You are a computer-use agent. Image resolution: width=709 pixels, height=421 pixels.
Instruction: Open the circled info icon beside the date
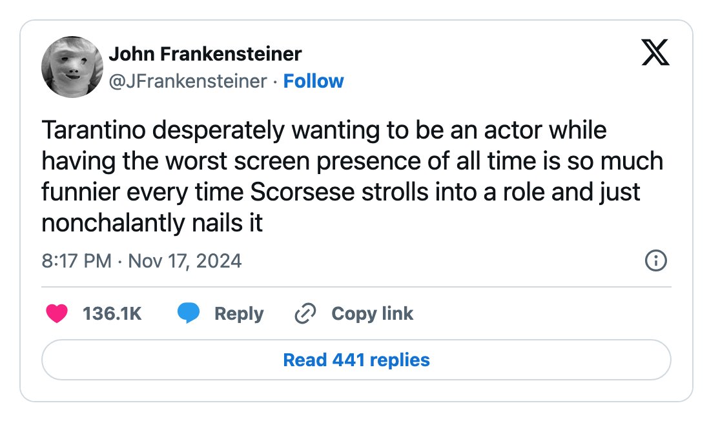[655, 260]
